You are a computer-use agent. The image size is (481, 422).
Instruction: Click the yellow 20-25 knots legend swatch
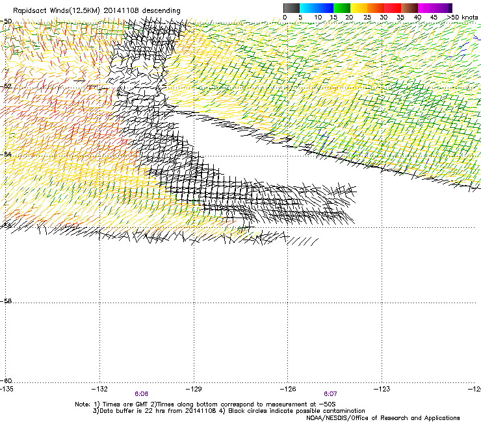click(359, 8)
